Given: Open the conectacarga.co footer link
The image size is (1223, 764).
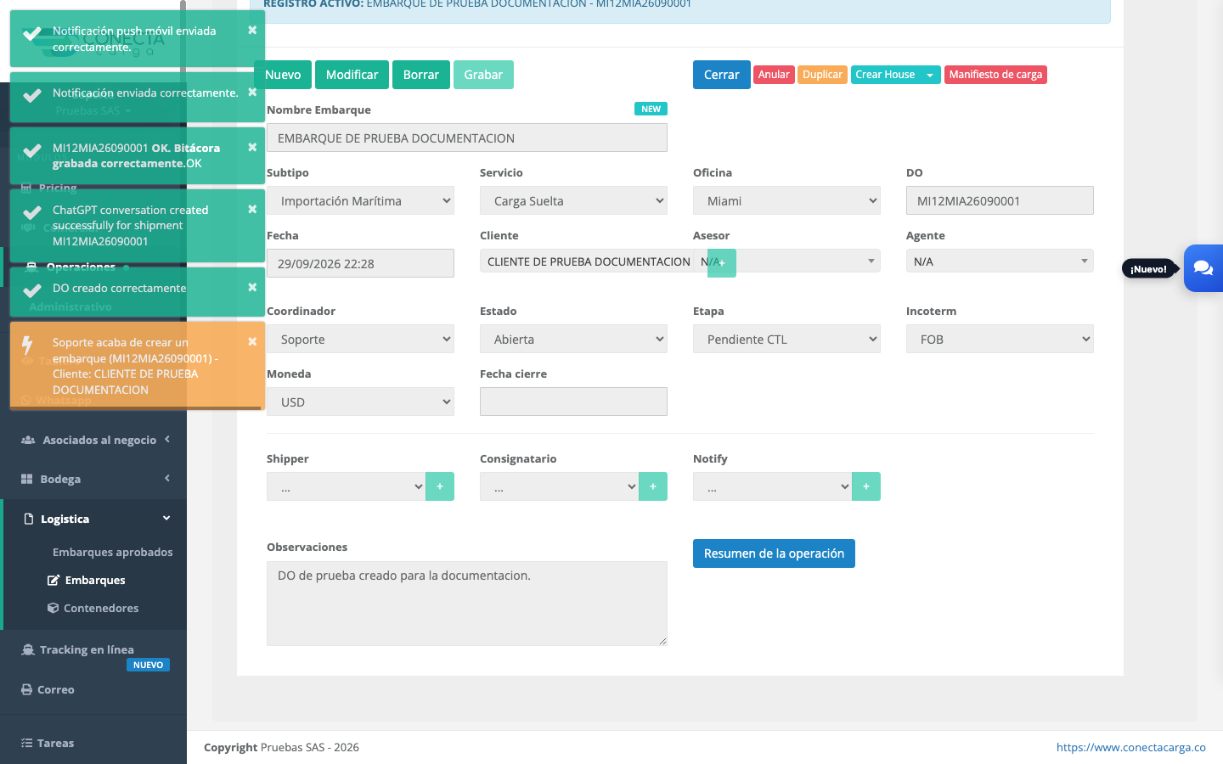Looking at the screenshot, I should 1131,747.
